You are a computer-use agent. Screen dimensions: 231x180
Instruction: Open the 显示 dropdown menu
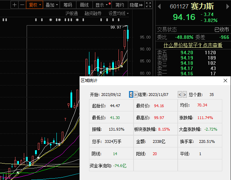click(x=102, y=5)
